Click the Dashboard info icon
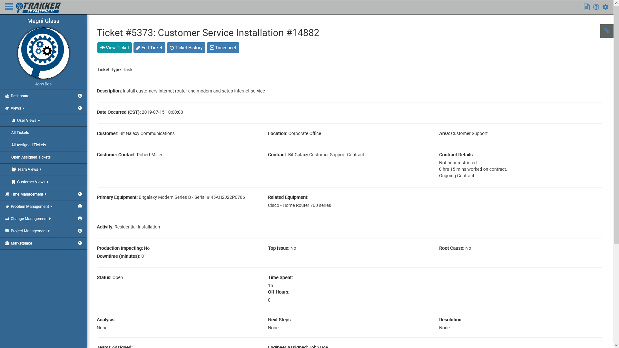The image size is (619, 348). pos(80,96)
